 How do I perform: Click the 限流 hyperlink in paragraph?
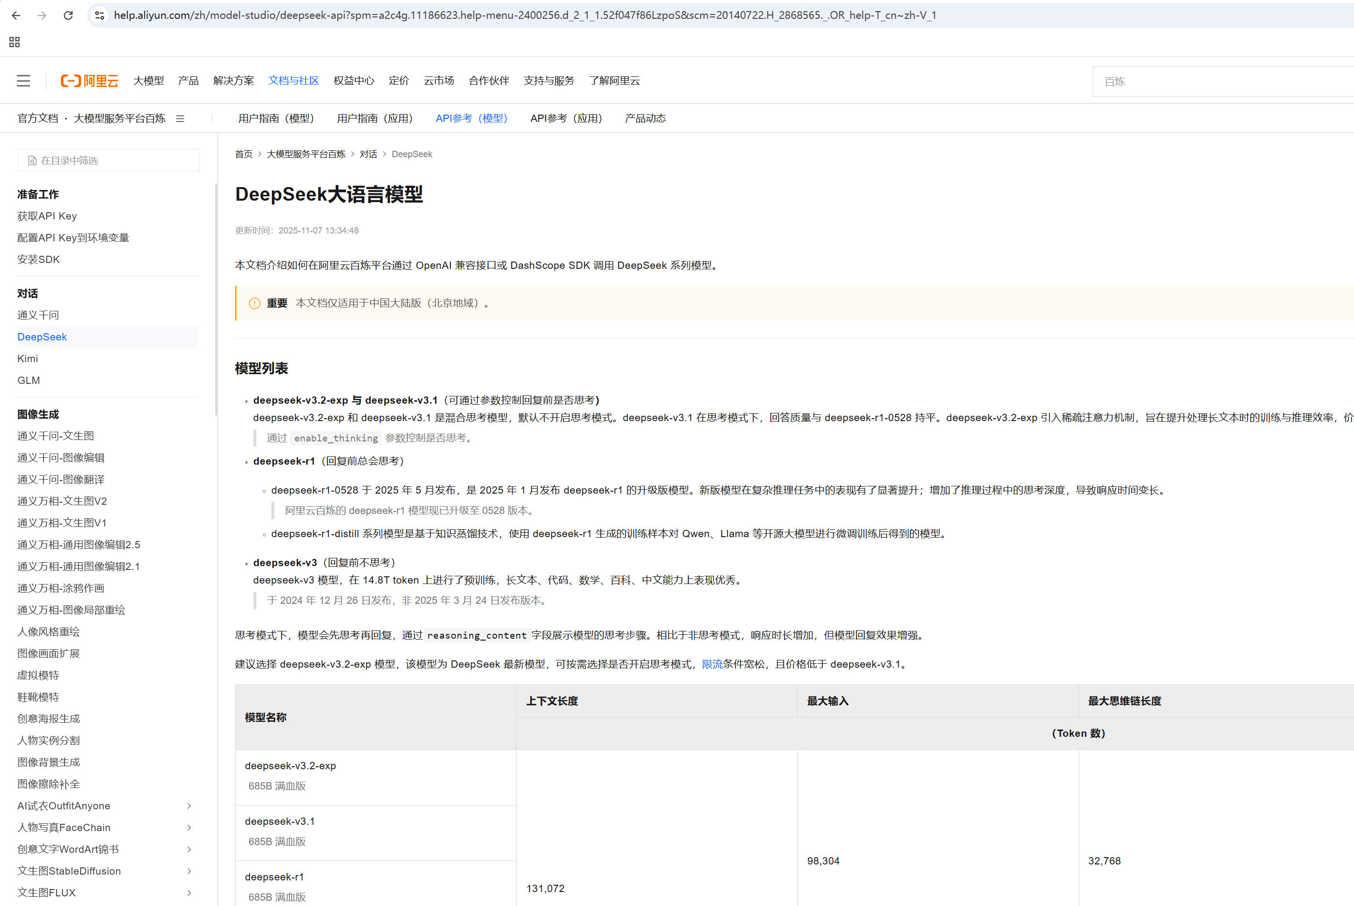coord(712,664)
